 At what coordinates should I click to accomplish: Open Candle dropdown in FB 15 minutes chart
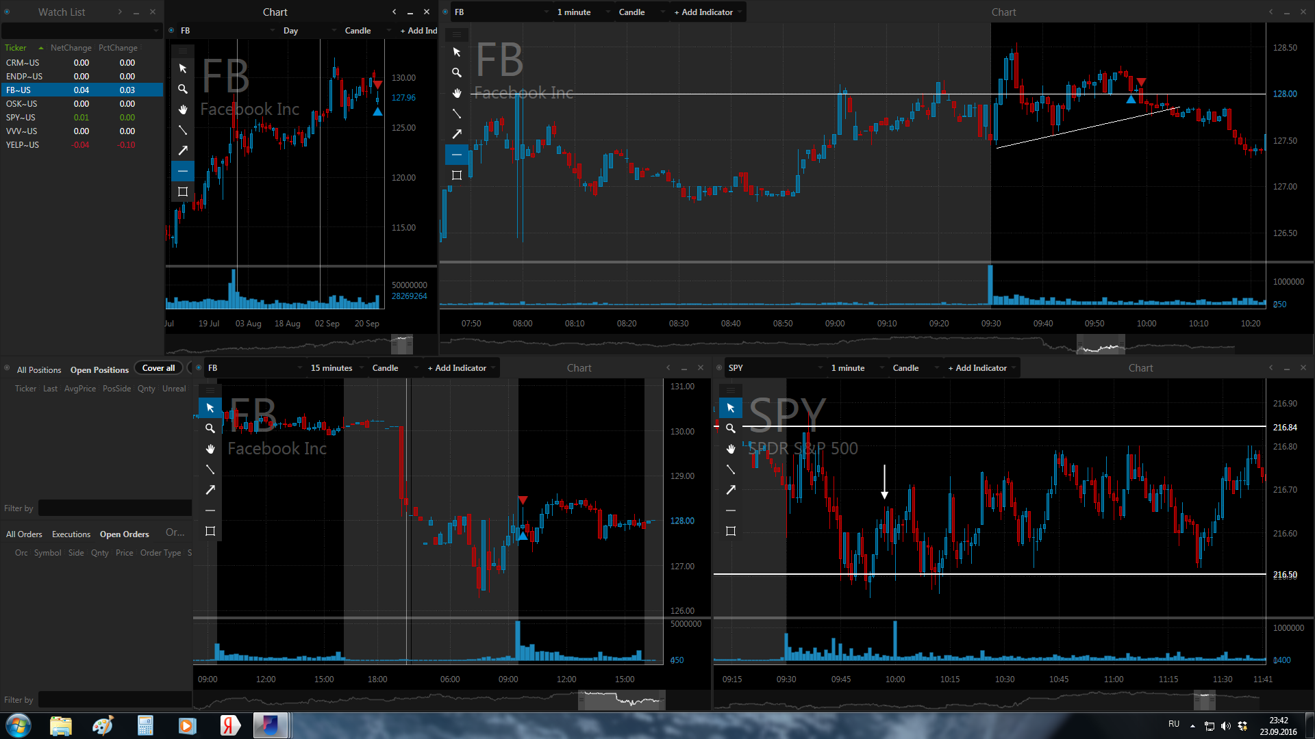394,368
